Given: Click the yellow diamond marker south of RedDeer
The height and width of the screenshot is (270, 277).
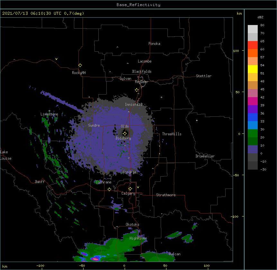Looking at the screenshot, I should click(137, 90).
